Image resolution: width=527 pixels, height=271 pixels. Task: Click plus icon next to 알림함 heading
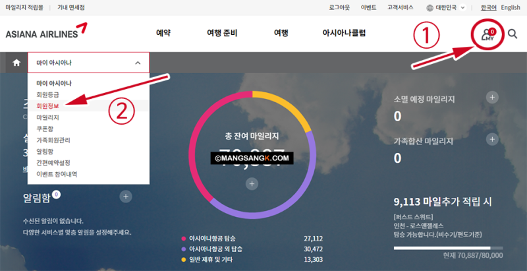(x=126, y=196)
